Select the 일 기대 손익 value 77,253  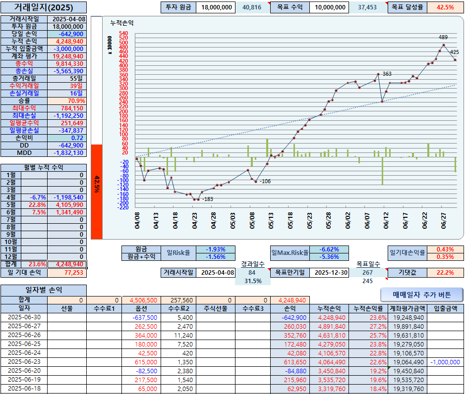67,273
